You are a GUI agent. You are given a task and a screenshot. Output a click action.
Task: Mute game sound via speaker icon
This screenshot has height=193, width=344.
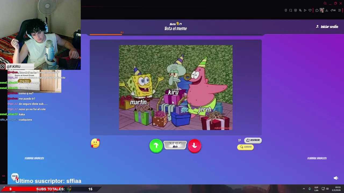click(336, 178)
